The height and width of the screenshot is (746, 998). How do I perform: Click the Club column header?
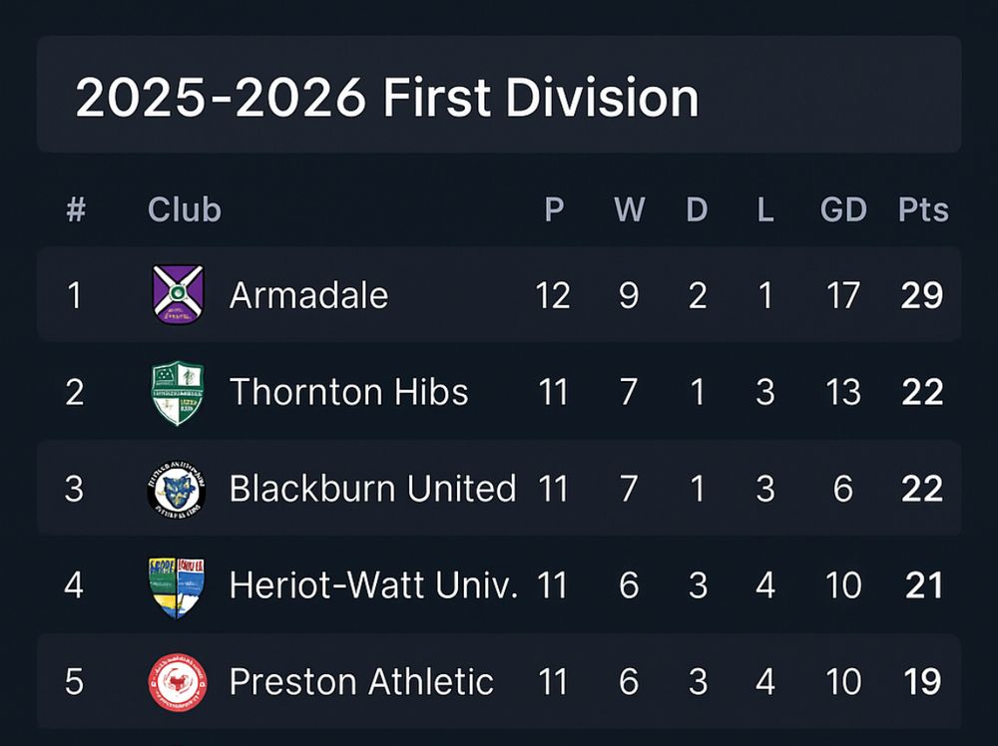click(x=184, y=209)
